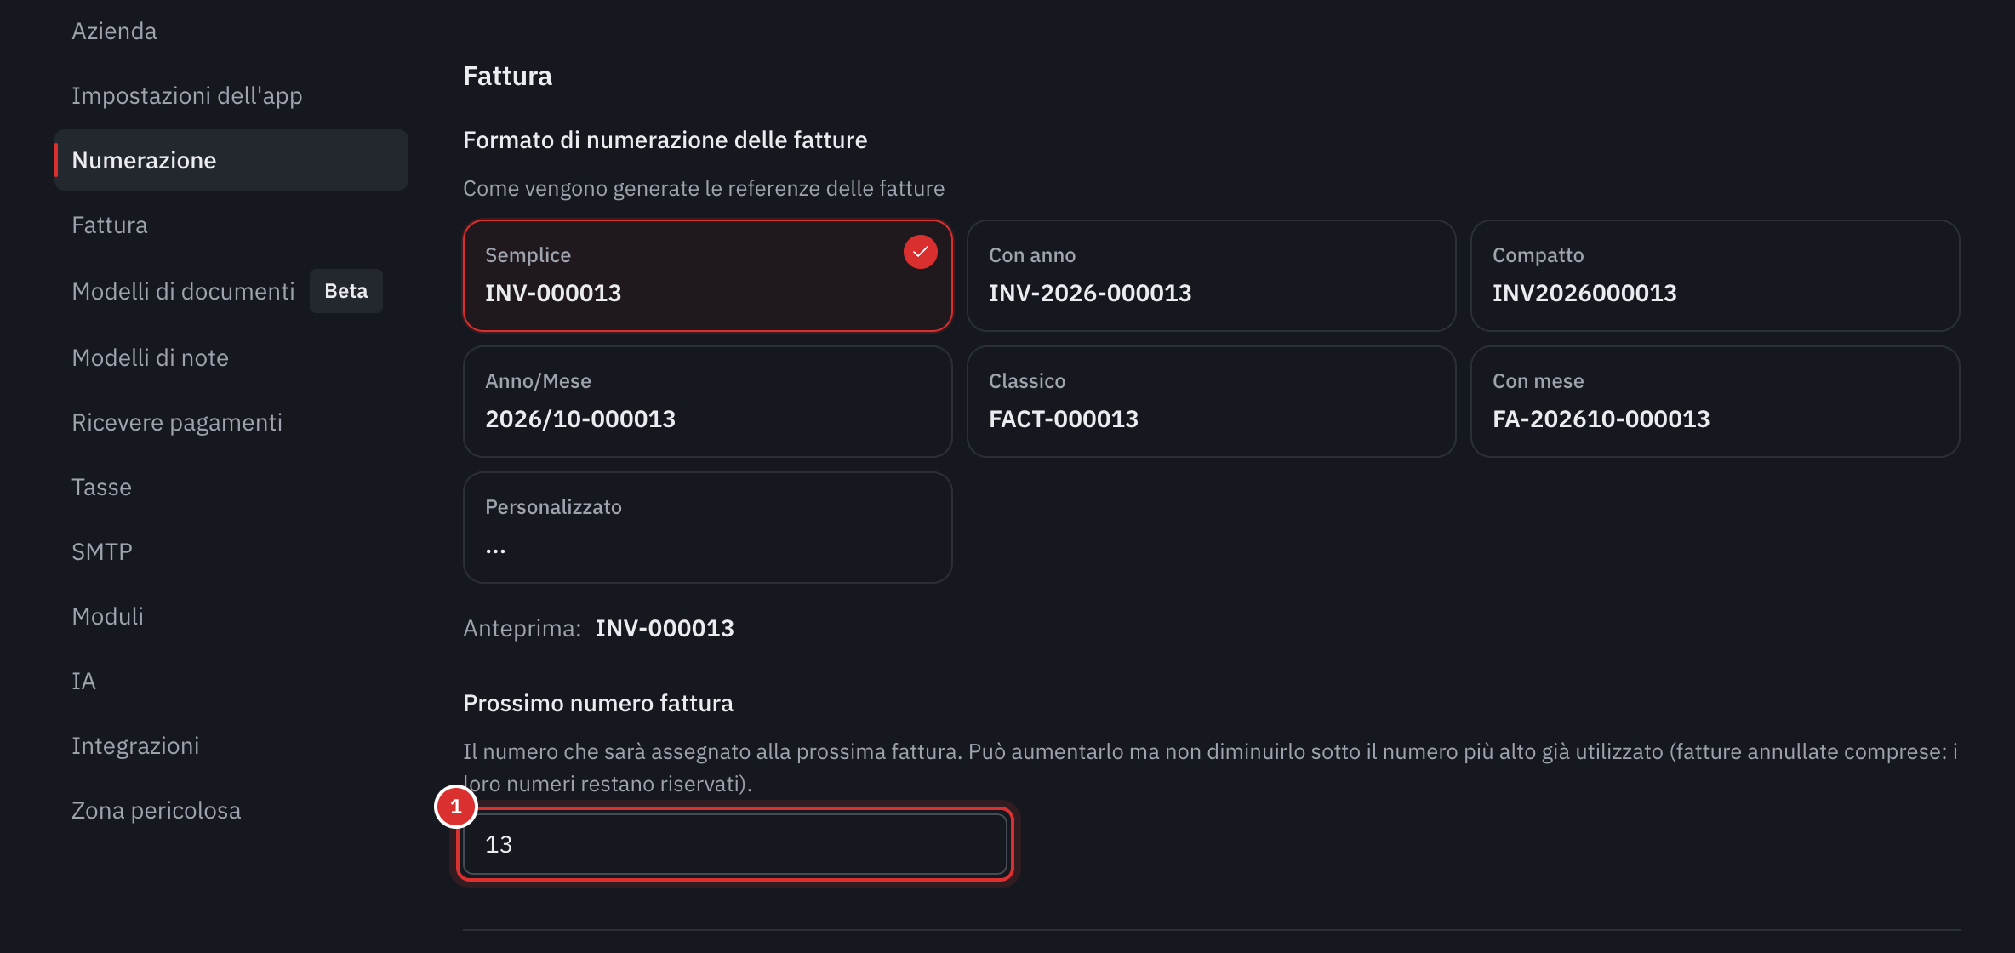The image size is (2015, 953).
Task: Pick the Con mese format card
Action: tap(1715, 402)
